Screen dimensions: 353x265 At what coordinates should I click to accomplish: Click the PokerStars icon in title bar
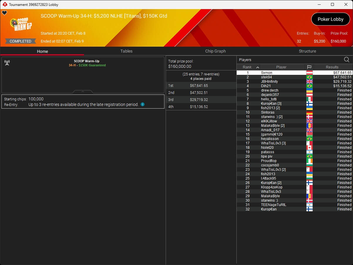(x=5, y=4)
